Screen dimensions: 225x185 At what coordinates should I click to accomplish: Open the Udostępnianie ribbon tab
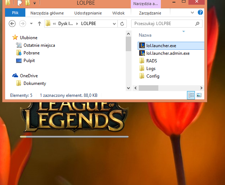[88, 13]
